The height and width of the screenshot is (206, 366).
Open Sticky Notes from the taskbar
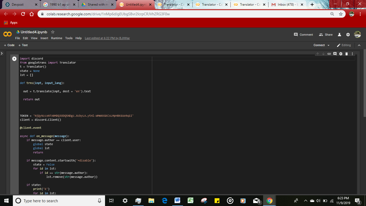(x=217, y=201)
